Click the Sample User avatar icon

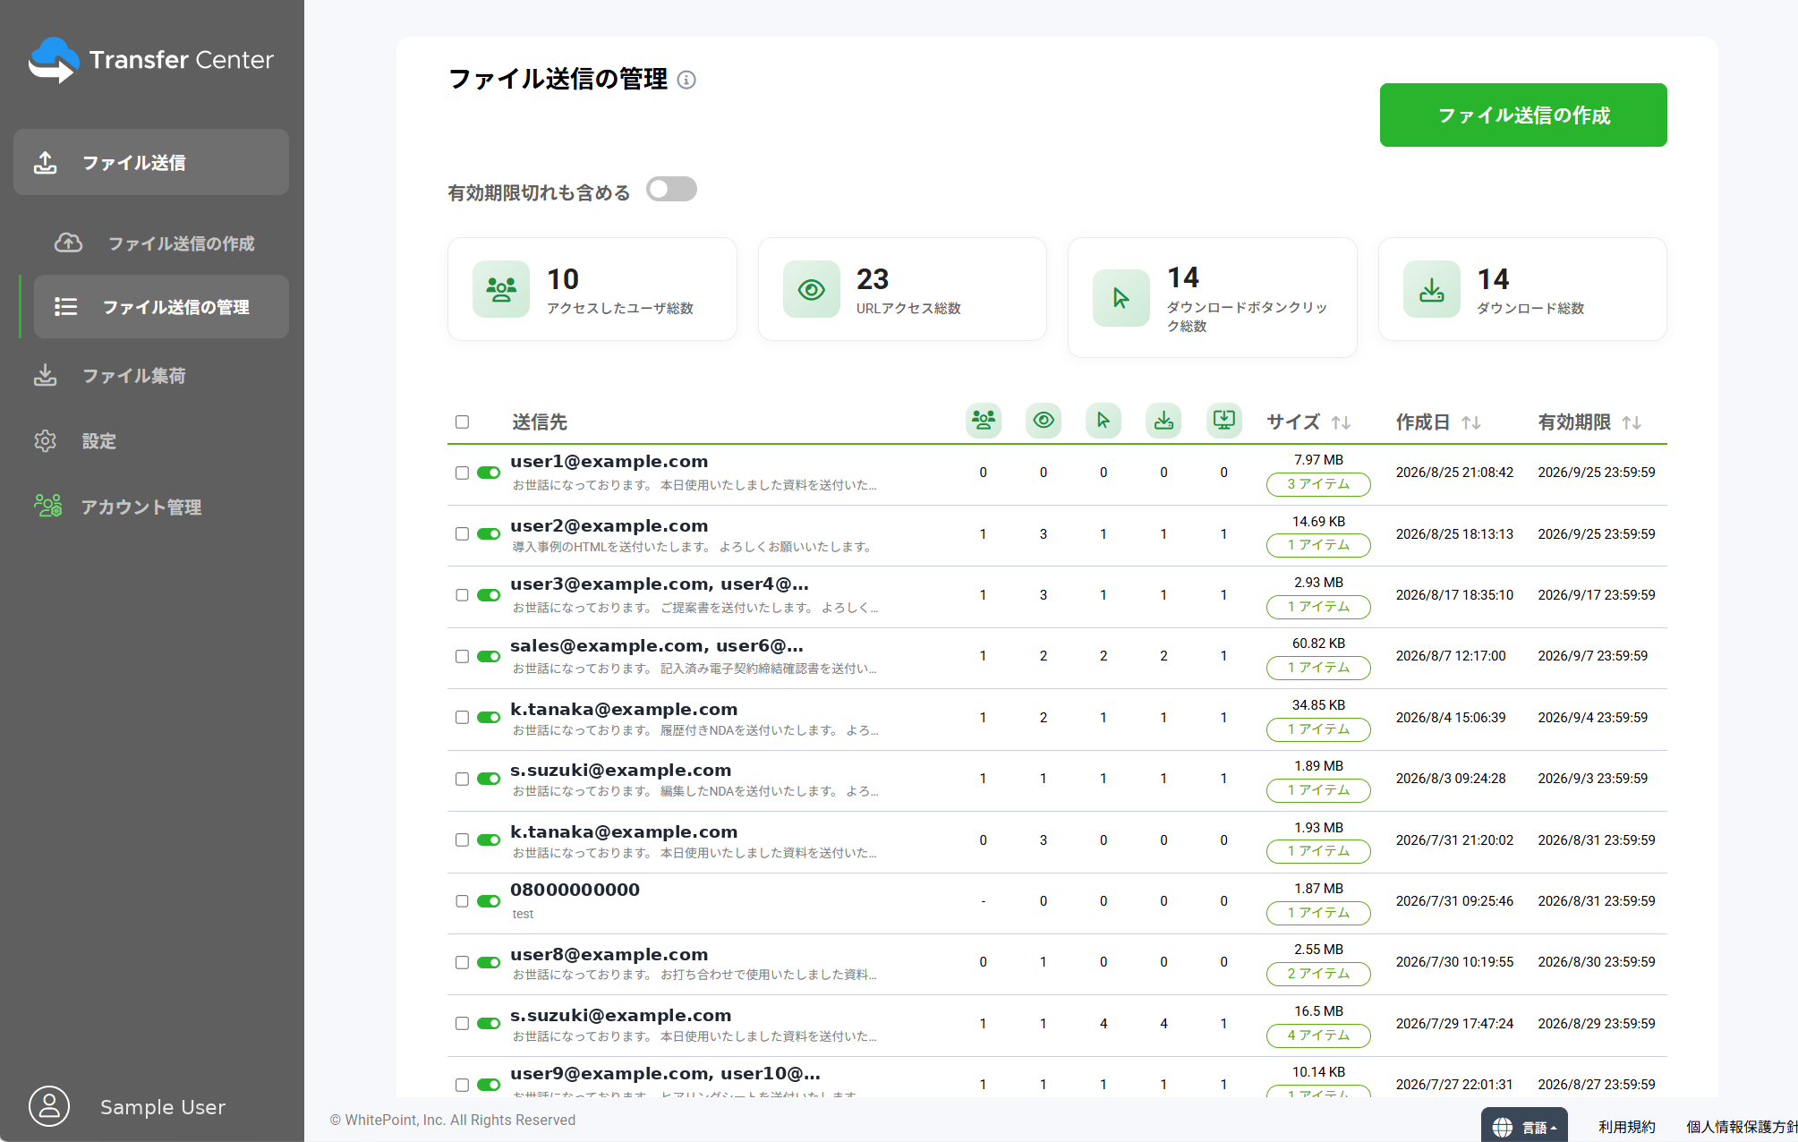pos(49,1106)
